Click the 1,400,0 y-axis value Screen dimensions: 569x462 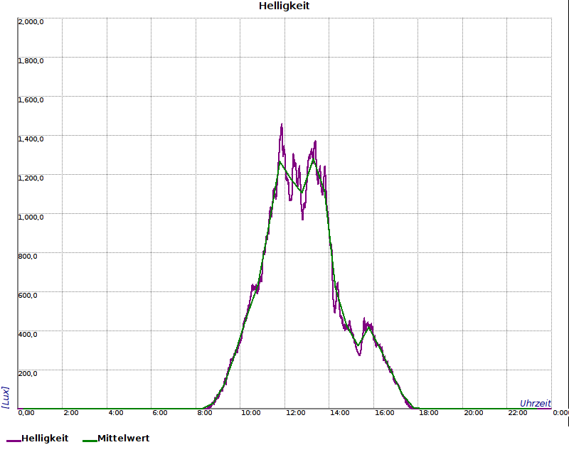click(31, 139)
